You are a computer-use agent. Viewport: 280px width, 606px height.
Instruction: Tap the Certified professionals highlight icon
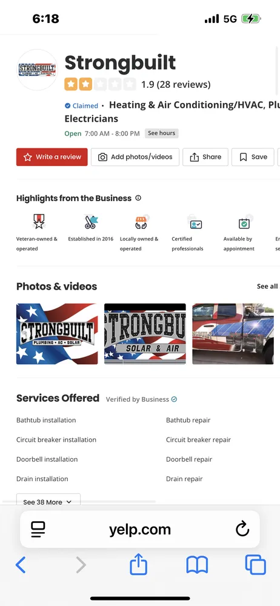196,224
